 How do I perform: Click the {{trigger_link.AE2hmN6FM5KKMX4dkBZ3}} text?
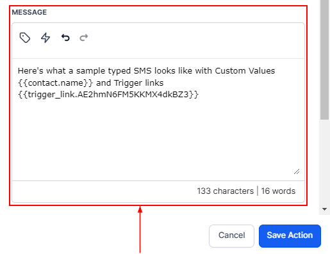click(x=108, y=95)
